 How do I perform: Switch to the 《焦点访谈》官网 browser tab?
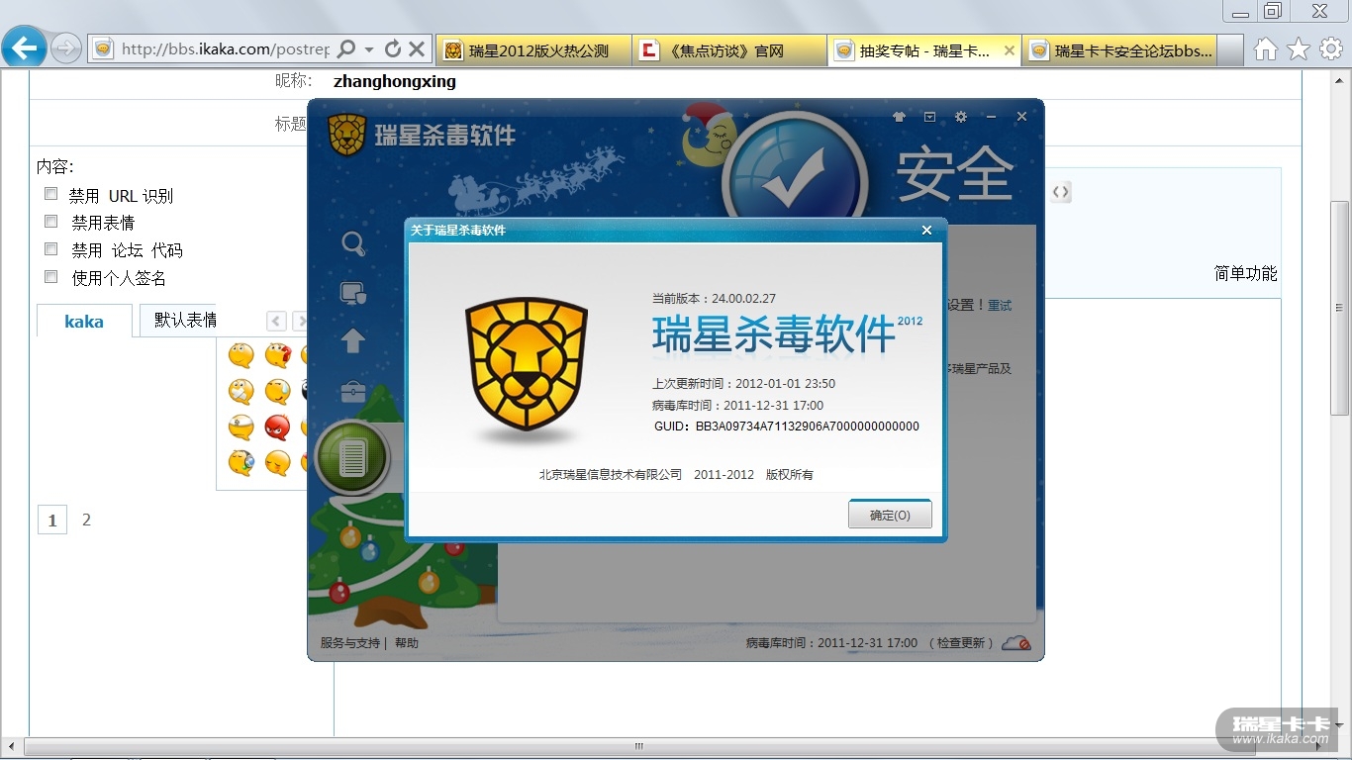tap(729, 50)
